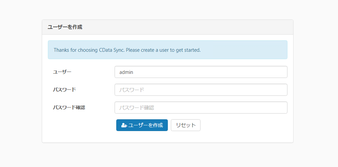Select the パスワード確認 input box
Viewport: 338px width, 167px height.
click(201, 108)
